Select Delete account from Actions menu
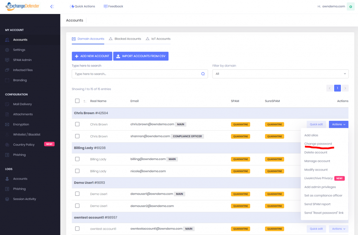 click(316, 152)
